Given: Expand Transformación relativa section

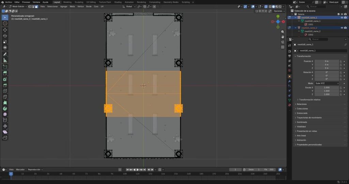Looking at the screenshot, I should 309,100.
